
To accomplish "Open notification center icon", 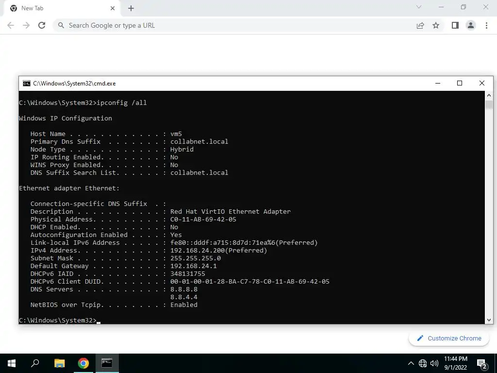I will click(x=482, y=363).
